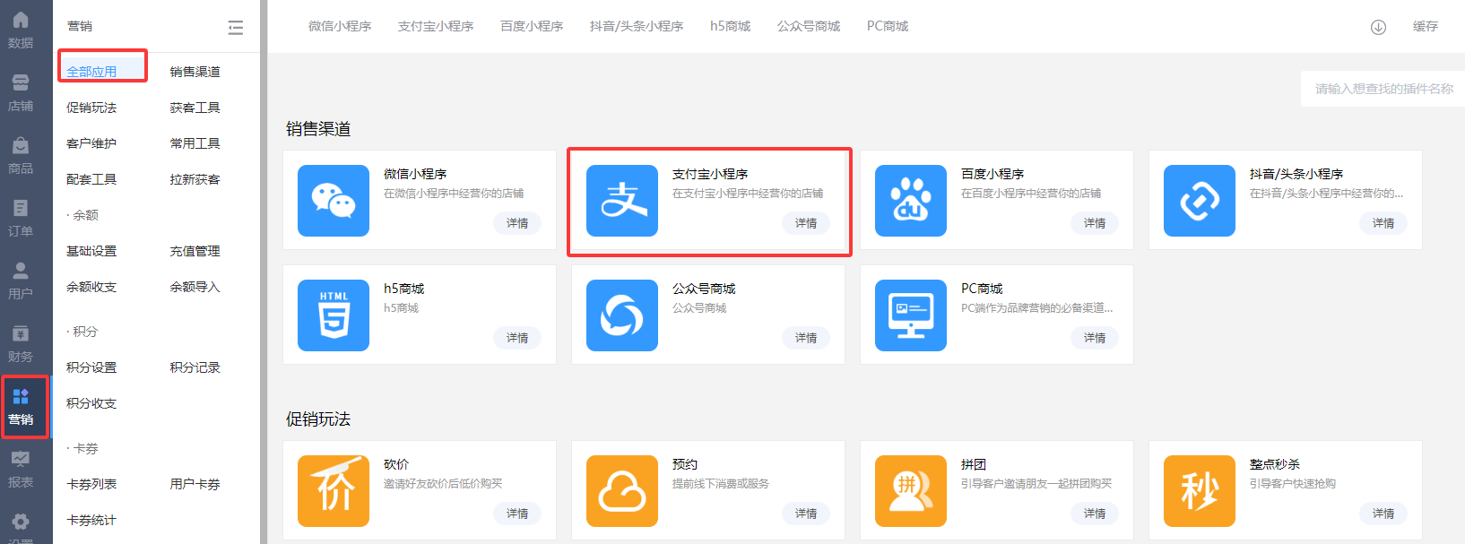This screenshot has width=1465, height=544.
Task: Select 全部应用 in the marketing menu
Action: tap(91, 72)
